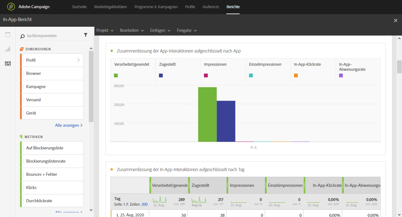Switch to the Audiences tab

coord(211,7)
